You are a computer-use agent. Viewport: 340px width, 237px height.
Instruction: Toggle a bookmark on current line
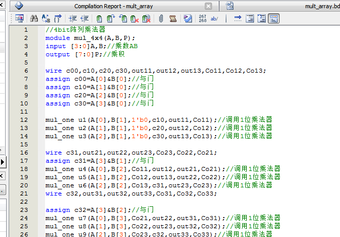100,19
